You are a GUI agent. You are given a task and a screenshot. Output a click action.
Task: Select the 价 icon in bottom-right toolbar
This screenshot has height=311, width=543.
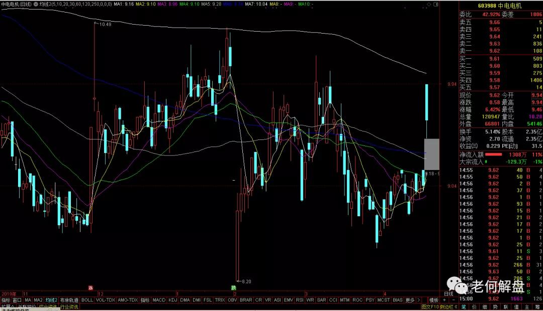click(x=474, y=306)
